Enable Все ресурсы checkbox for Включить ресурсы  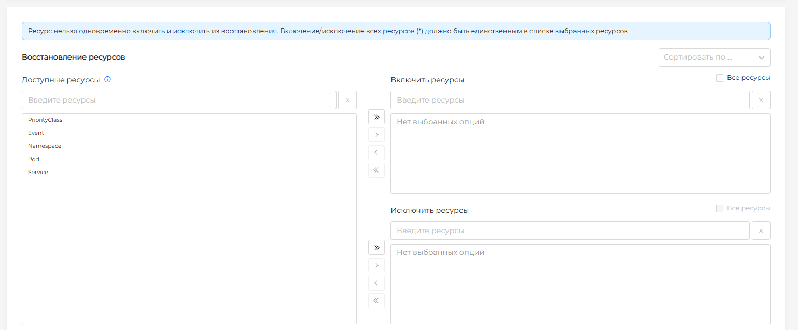coord(720,78)
